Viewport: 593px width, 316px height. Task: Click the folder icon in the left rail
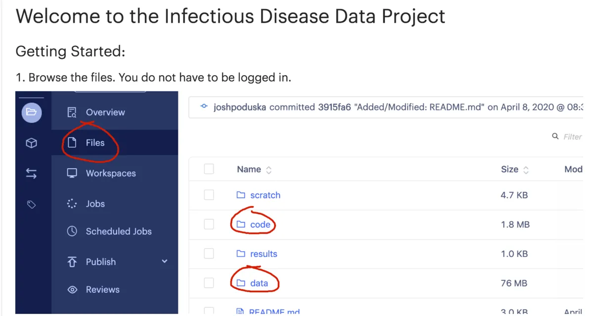(x=31, y=112)
